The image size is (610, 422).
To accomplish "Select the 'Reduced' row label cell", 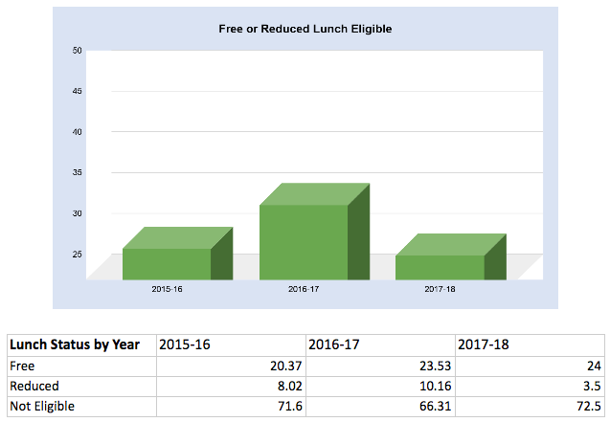I will click(81, 387).
